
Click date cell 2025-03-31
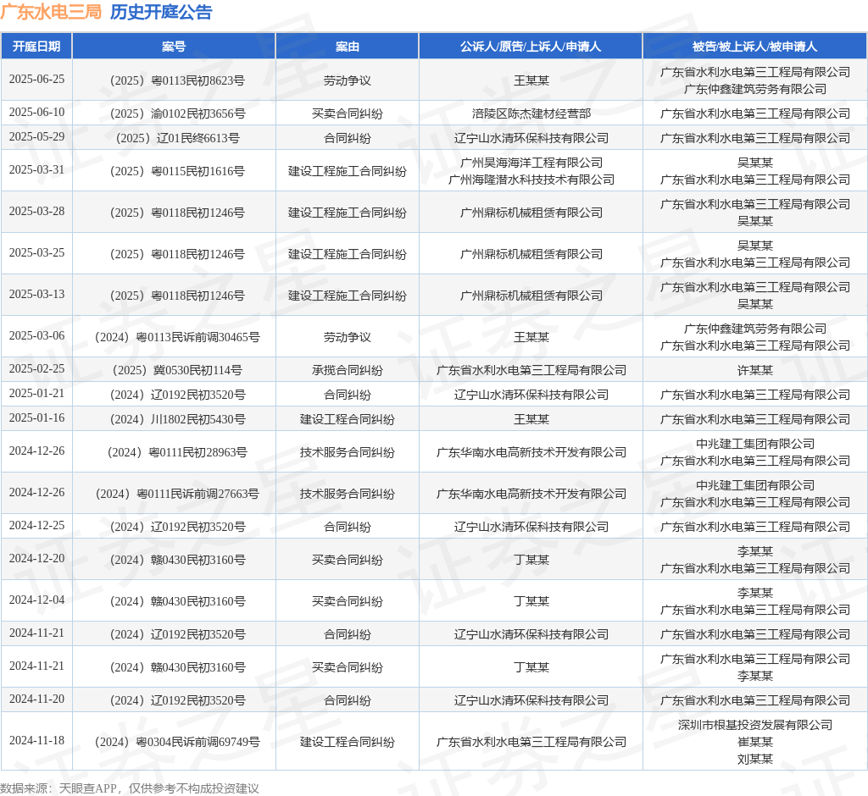(36, 170)
